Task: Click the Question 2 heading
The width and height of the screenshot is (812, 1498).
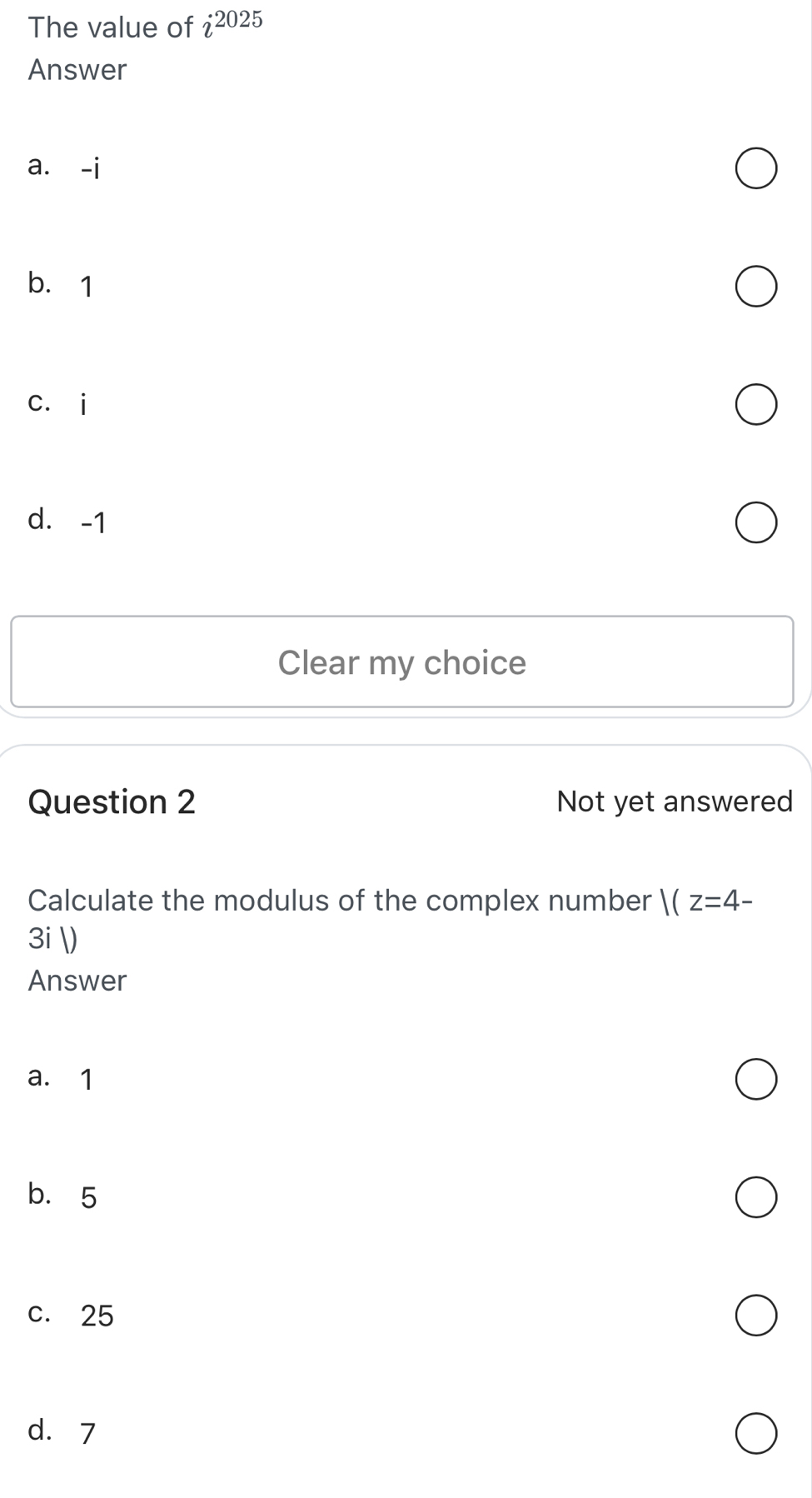Action: click(x=112, y=801)
